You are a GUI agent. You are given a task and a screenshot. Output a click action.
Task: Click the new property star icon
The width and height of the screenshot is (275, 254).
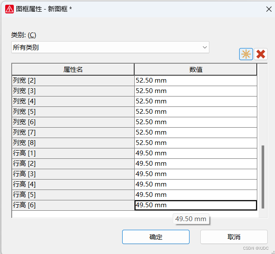[246, 54]
